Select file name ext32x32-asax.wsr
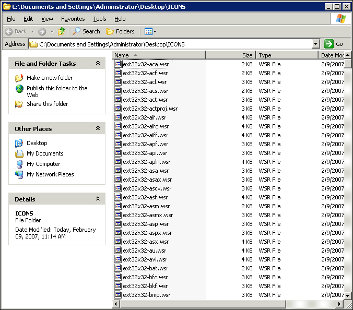 (x=147, y=180)
